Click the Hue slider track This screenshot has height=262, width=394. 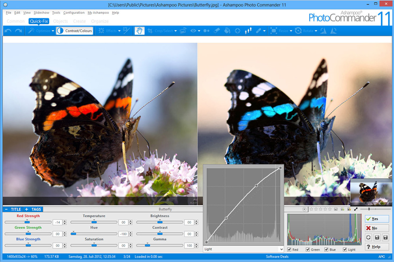94,234
